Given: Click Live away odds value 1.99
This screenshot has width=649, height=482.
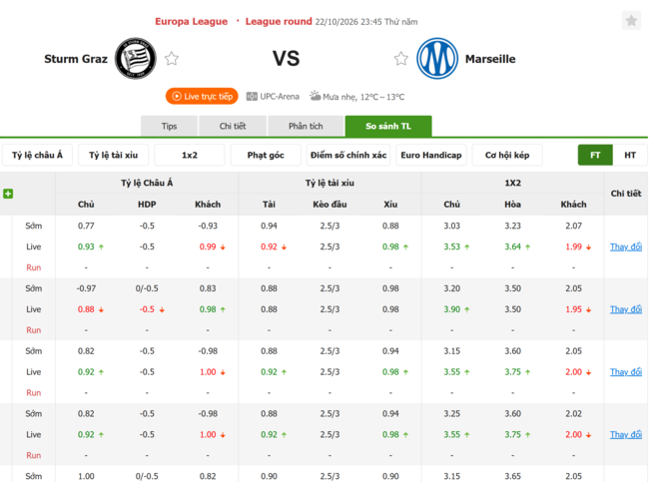Looking at the screenshot, I should coord(573,246).
